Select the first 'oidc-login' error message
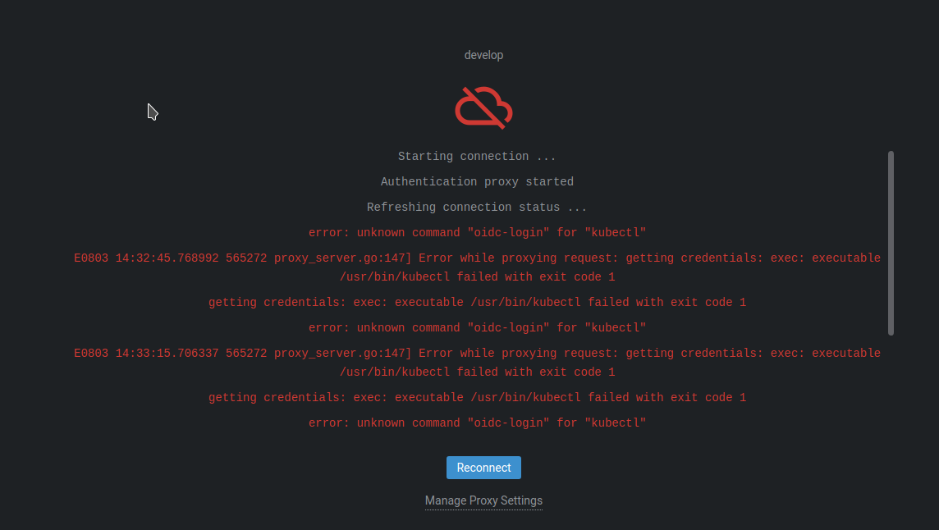This screenshot has height=530, width=939. pyautogui.click(x=477, y=232)
